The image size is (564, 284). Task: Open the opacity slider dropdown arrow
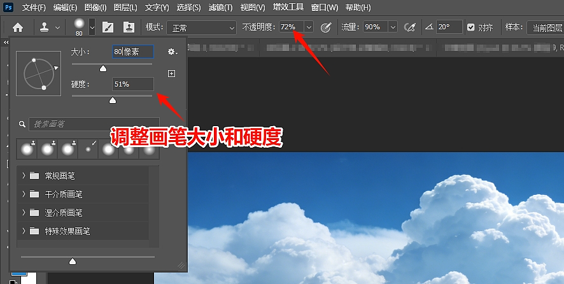(x=309, y=27)
